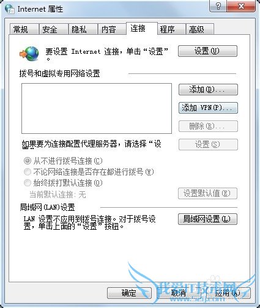The width and height of the screenshot is (260, 308).
Task: Switch to the 常规 tab
Action: coord(24,29)
